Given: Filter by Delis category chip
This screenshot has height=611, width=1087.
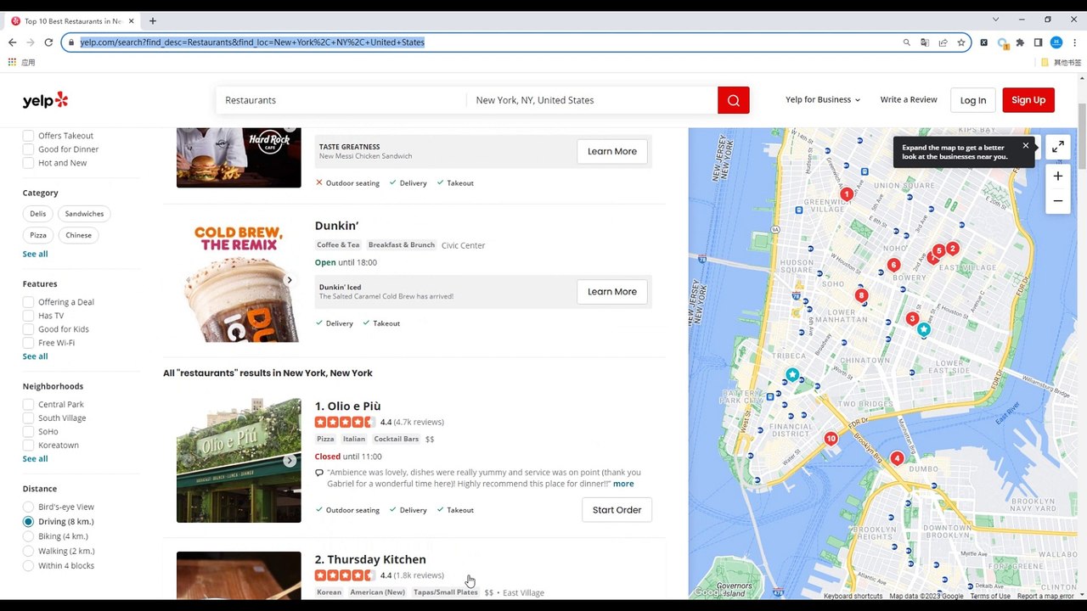Looking at the screenshot, I should tap(38, 214).
